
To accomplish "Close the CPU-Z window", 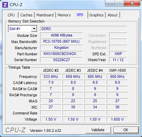I will point(132,3).
